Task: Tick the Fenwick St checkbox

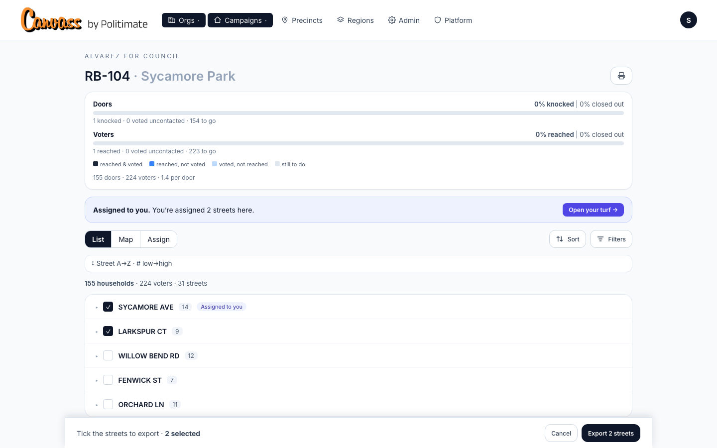Action: [x=108, y=380]
